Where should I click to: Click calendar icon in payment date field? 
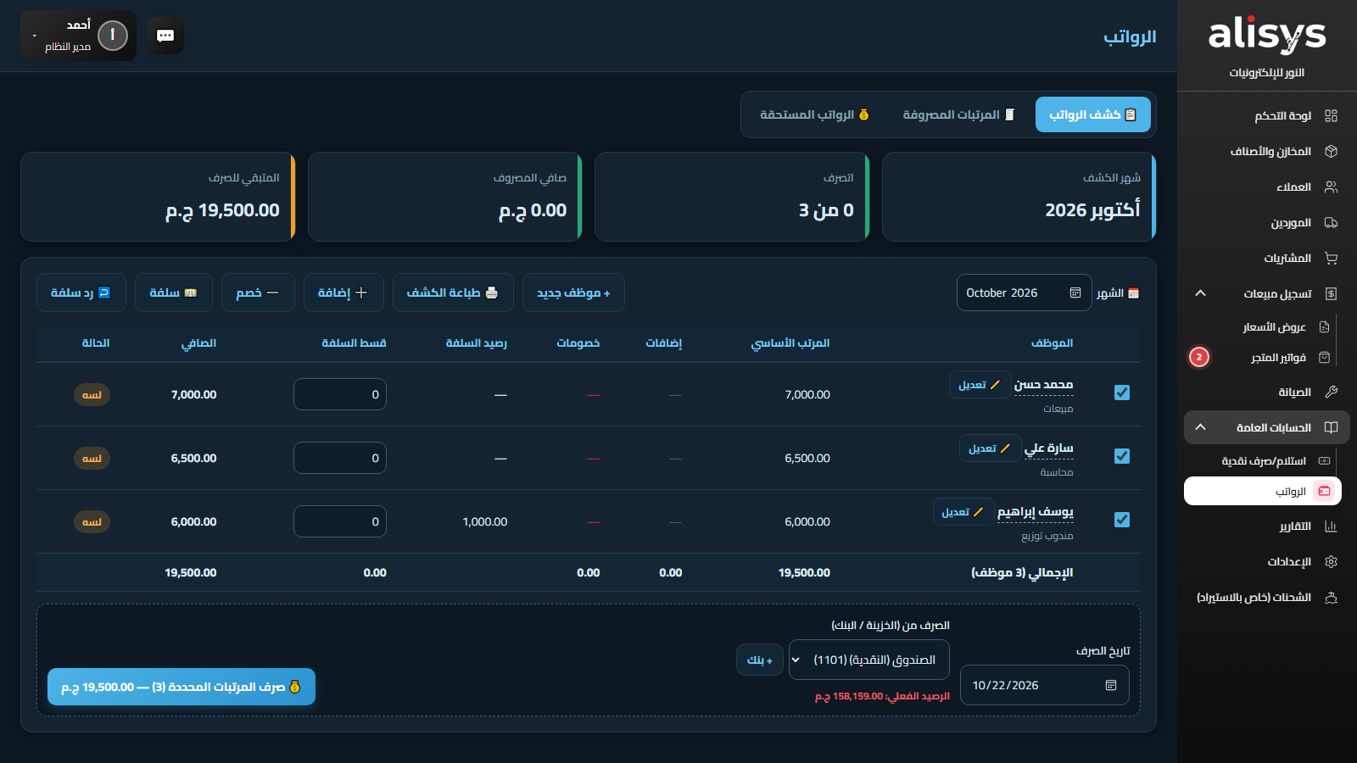(x=1111, y=685)
